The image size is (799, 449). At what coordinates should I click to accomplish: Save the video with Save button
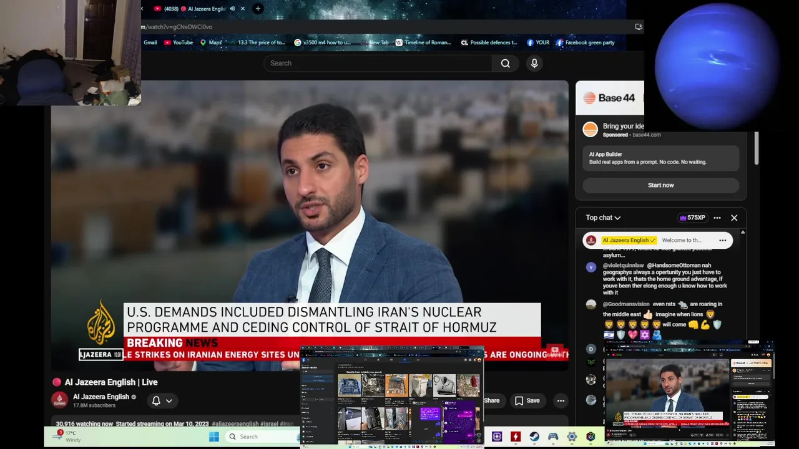click(x=527, y=400)
